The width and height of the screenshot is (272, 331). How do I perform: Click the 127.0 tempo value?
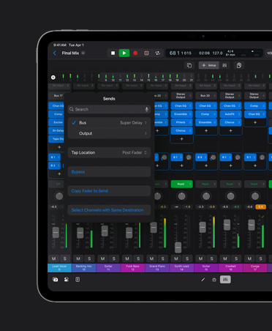pos(217,53)
